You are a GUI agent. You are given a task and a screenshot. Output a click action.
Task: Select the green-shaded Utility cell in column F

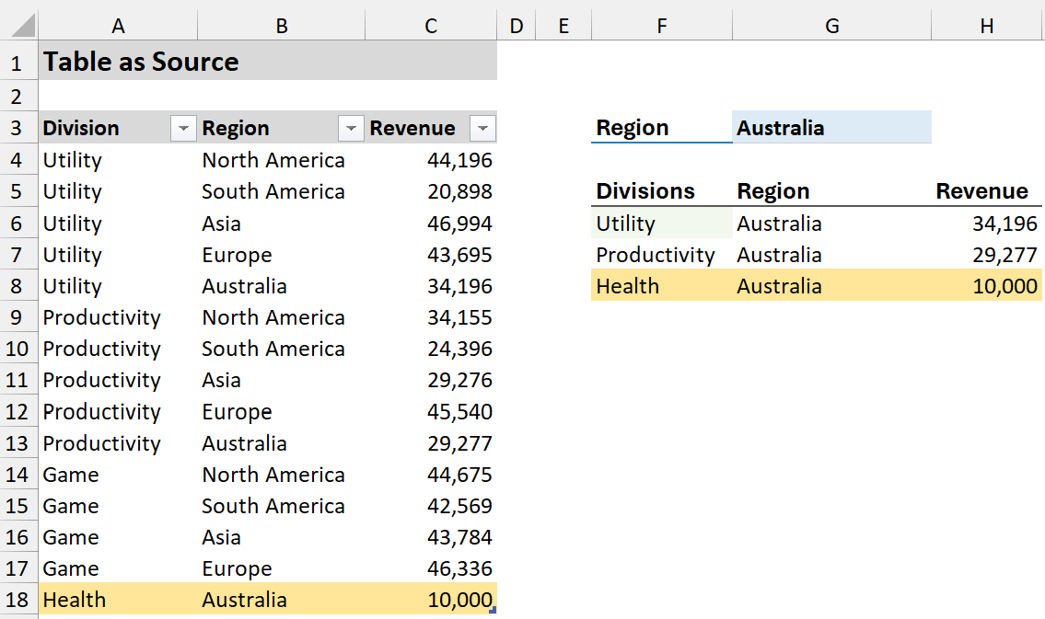coord(661,224)
